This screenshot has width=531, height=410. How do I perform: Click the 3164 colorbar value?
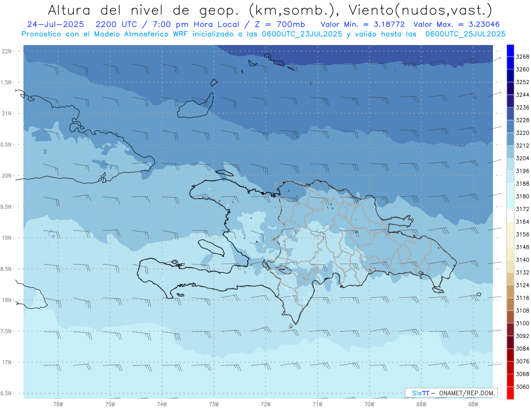point(523,222)
